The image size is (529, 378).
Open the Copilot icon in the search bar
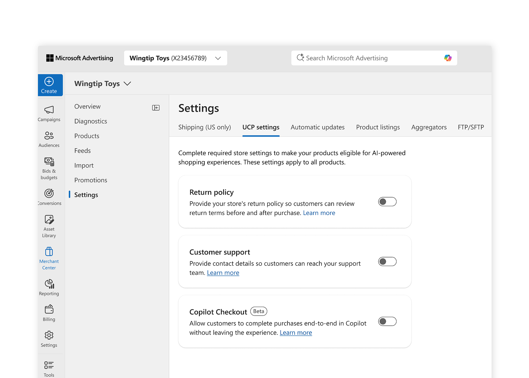tap(448, 58)
